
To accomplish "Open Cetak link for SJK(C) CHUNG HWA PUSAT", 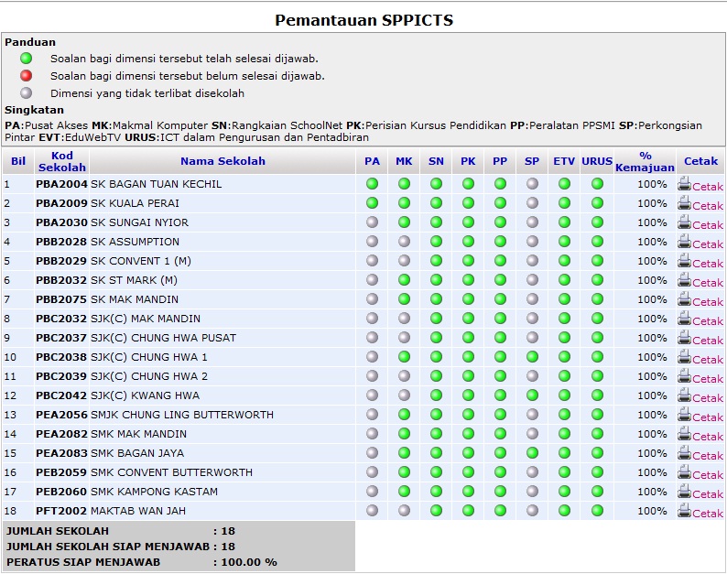I will pos(708,341).
